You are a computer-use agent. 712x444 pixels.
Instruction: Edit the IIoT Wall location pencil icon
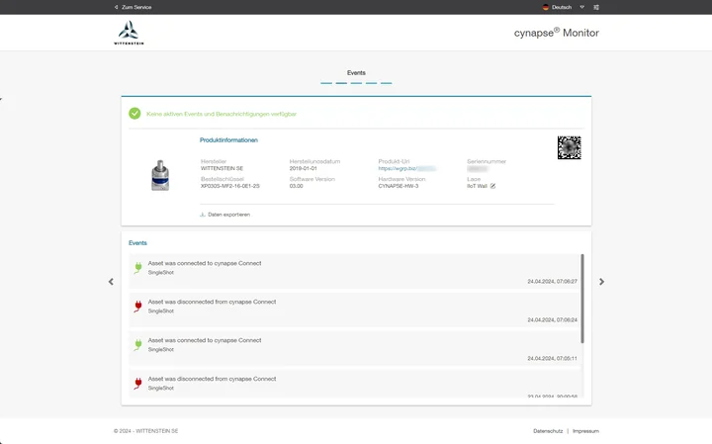(492, 186)
